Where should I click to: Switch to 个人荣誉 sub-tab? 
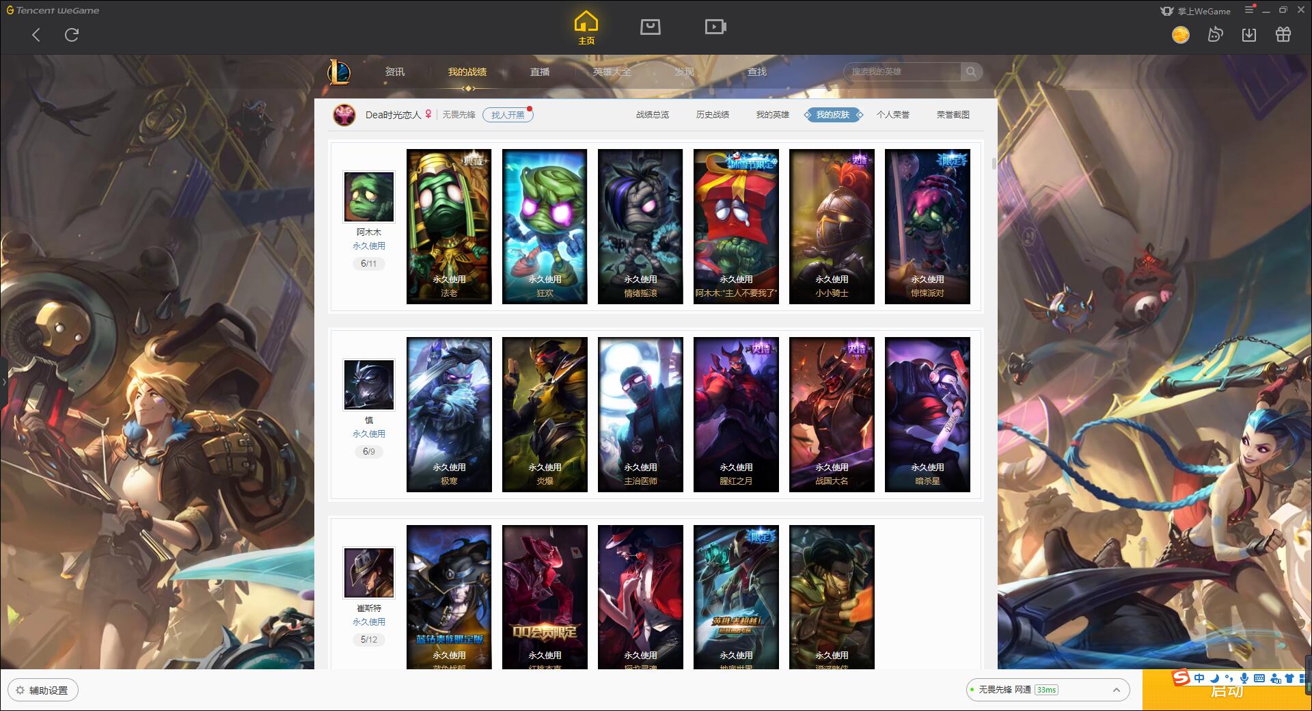tap(893, 115)
